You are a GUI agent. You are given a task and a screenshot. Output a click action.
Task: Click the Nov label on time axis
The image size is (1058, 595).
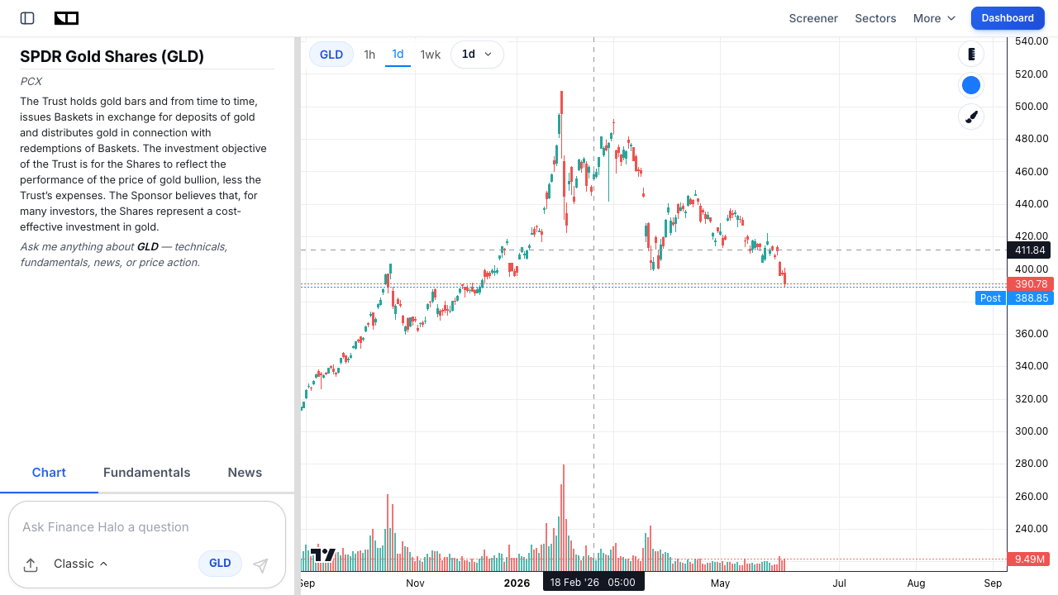pyautogui.click(x=415, y=583)
